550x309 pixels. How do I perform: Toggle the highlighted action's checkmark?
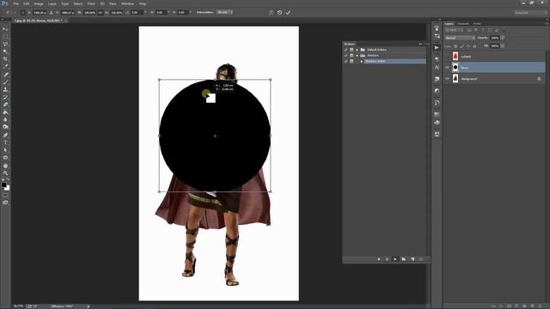pyautogui.click(x=345, y=61)
